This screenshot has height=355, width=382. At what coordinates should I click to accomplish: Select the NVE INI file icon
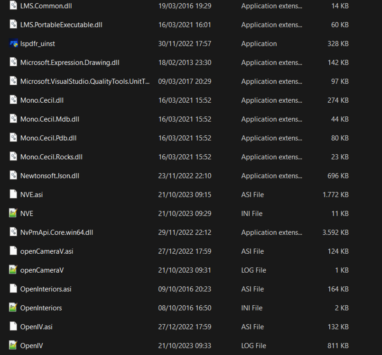[13, 213]
